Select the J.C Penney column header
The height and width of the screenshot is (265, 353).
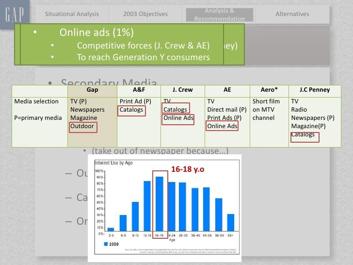315,91
